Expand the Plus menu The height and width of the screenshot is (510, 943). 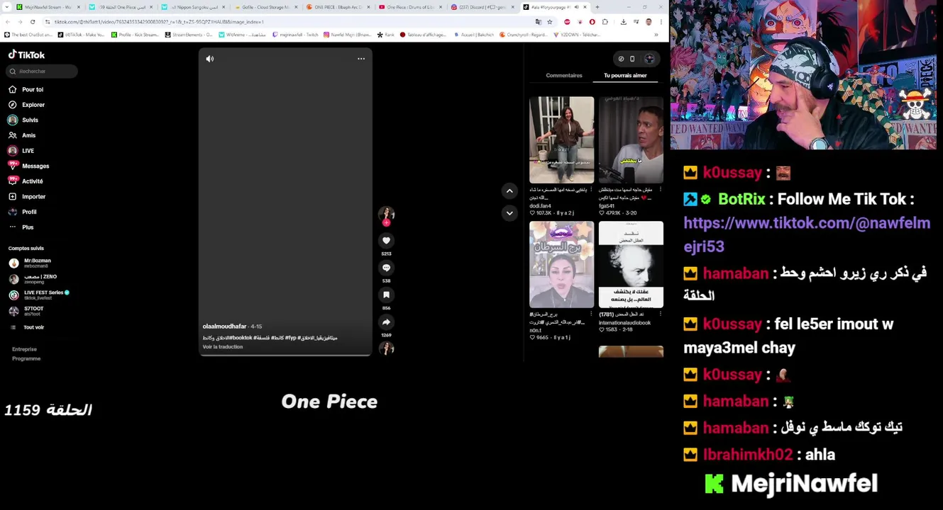pyautogui.click(x=21, y=227)
